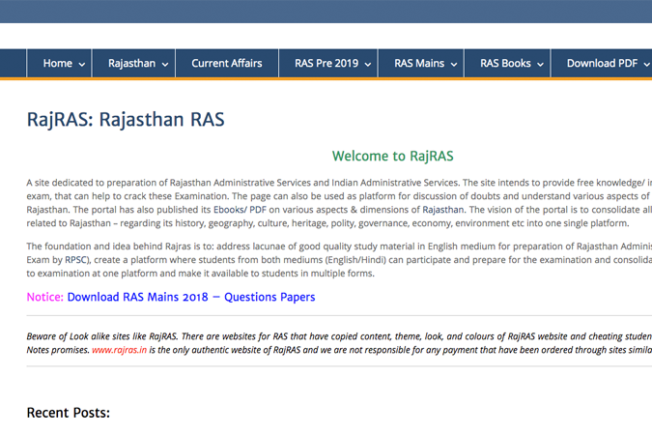Expand the Rajasthan dropdown chevron
Screen dimensions: 652x435
click(166, 65)
